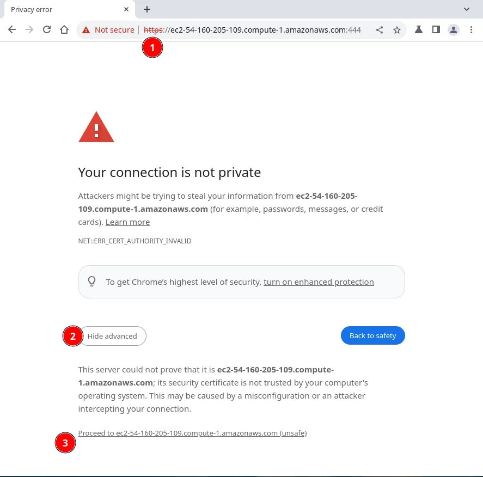The height and width of the screenshot is (477, 483).
Task: Follow the Learn more link
Action: [x=127, y=222]
